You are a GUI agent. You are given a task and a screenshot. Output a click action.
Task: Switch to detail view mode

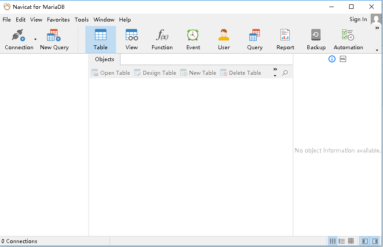351,241
